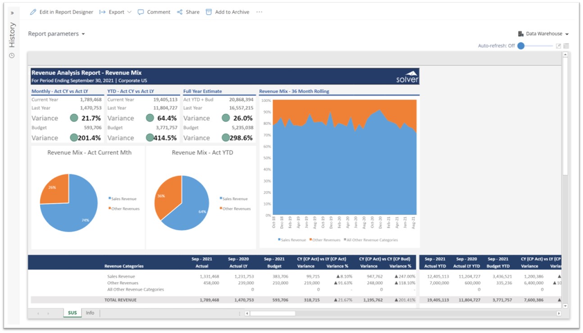
Task: Switch to the Info sheet tab
Action: tap(90, 313)
